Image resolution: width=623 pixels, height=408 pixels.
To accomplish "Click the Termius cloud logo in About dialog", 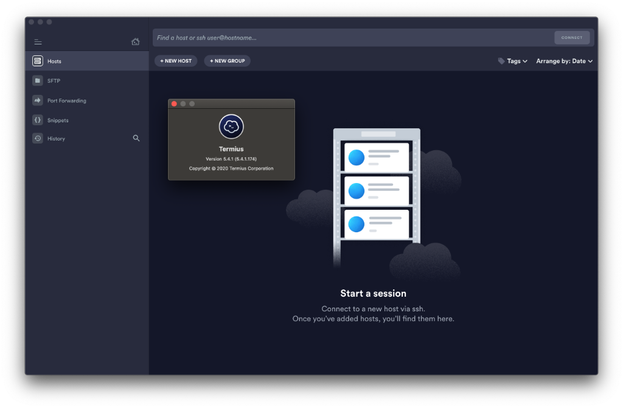I will point(231,126).
